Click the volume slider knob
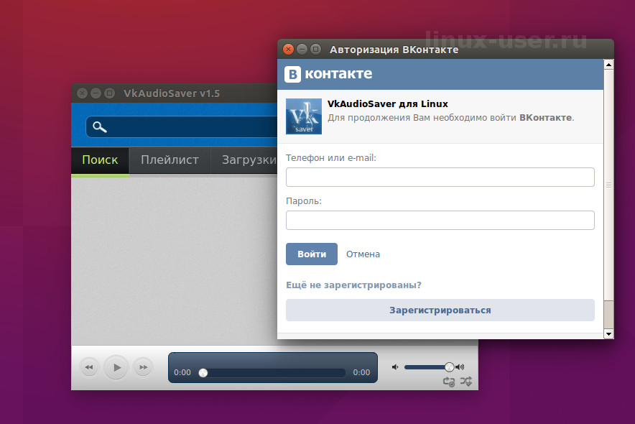 449,367
